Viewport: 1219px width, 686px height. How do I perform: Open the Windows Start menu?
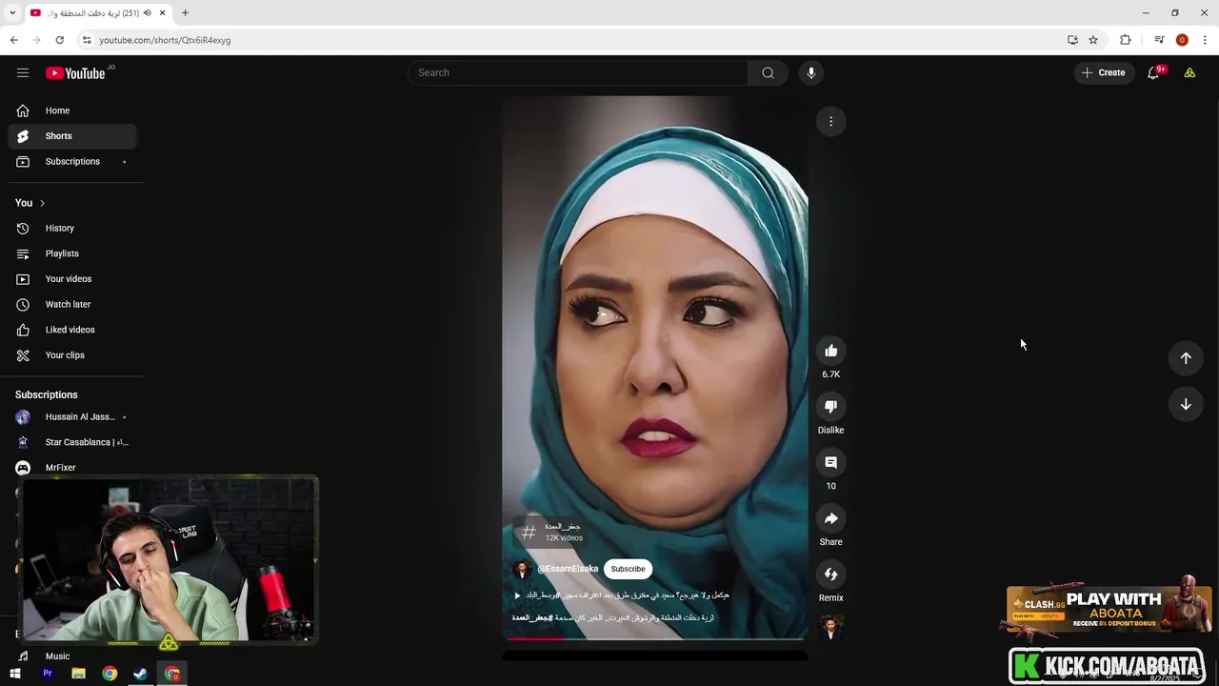tap(14, 674)
